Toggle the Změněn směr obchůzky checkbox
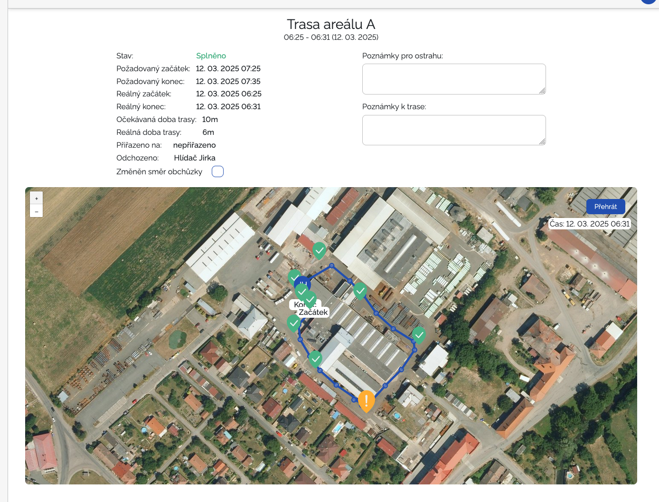The width and height of the screenshot is (659, 502). (217, 171)
